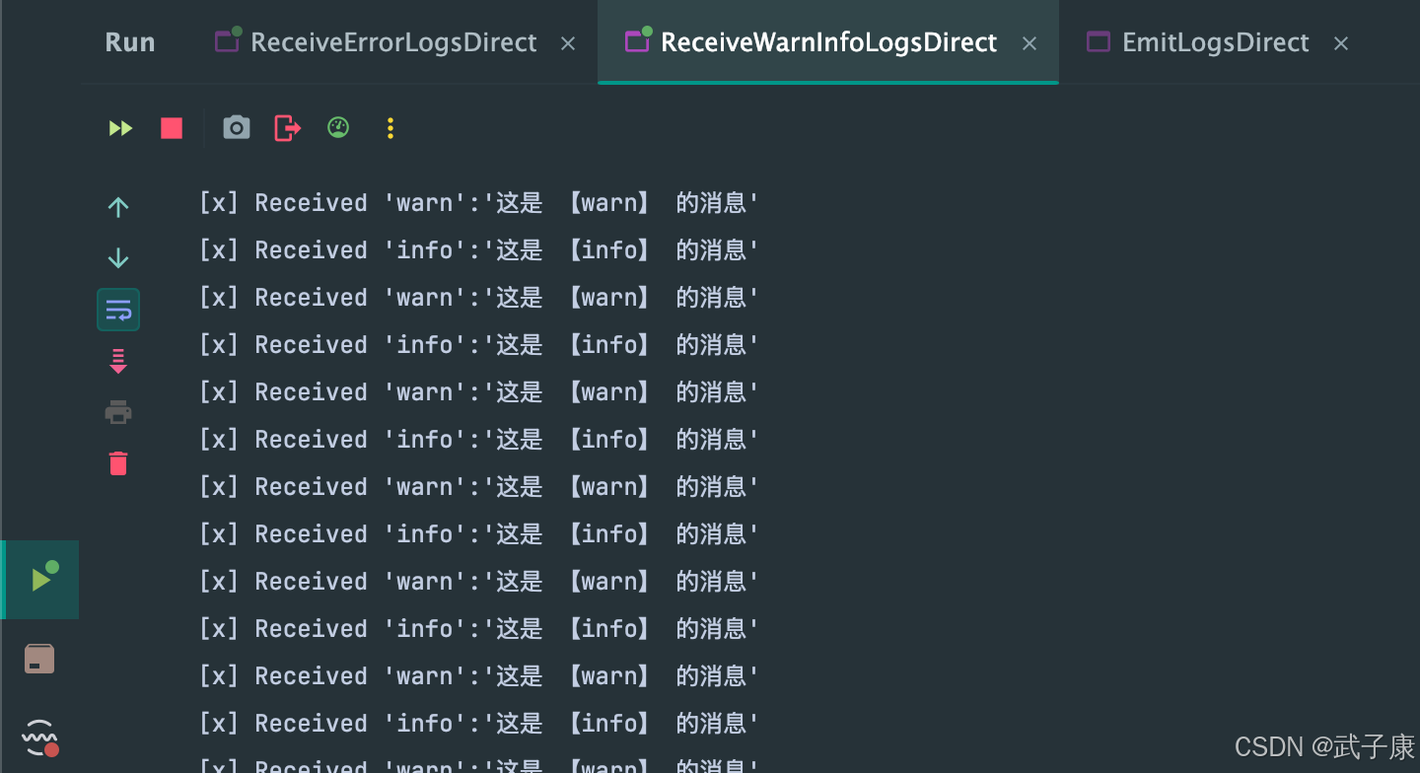
Task: Click the camera thread dump icon
Action: [237, 128]
